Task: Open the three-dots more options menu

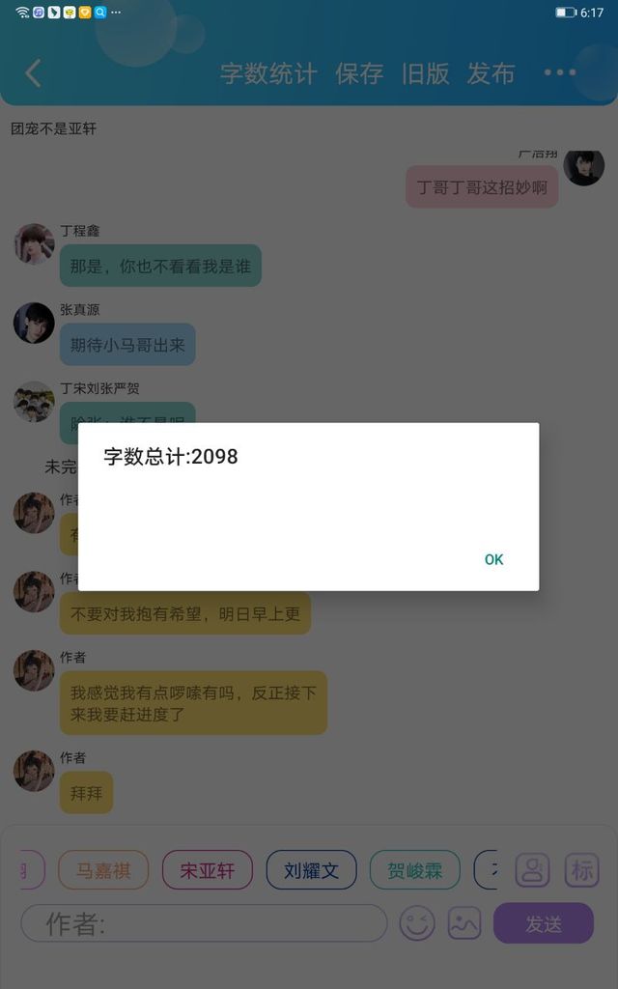Action: click(x=559, y=72)
